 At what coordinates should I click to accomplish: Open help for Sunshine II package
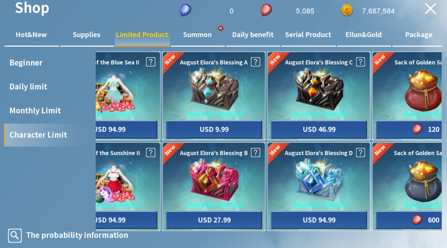(x=151, y=153)
